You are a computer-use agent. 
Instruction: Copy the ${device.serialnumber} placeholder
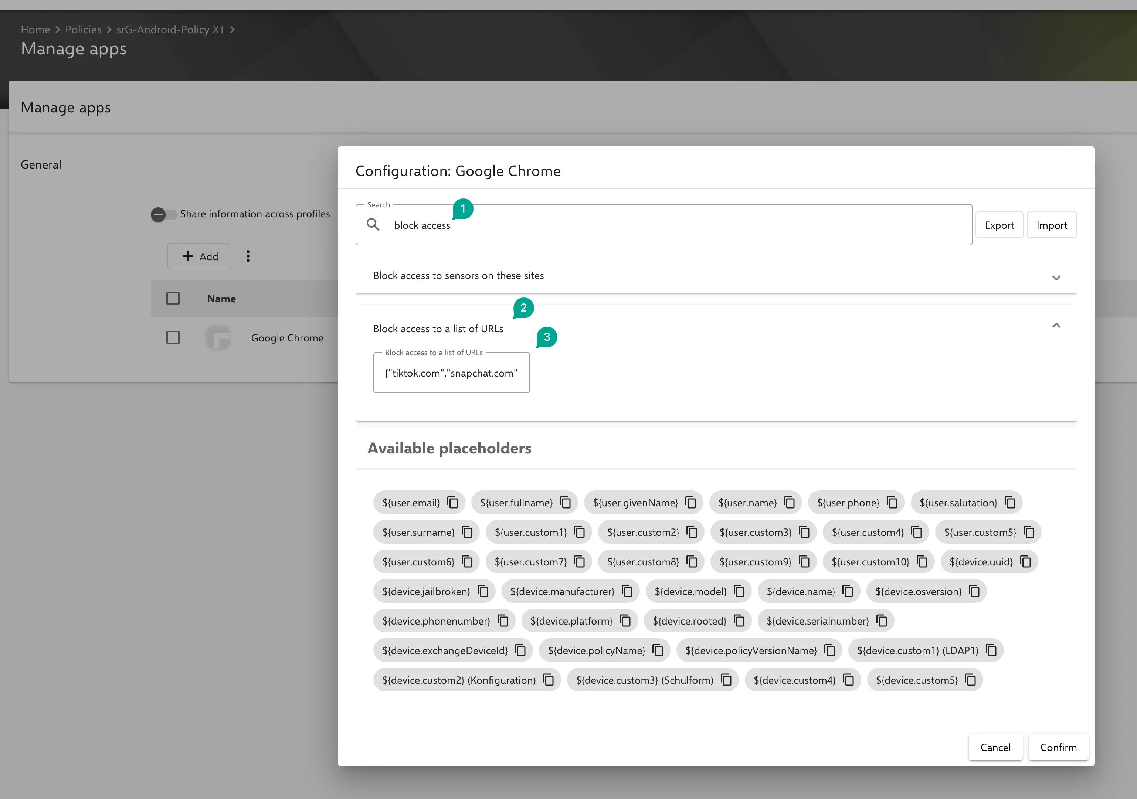882,621
